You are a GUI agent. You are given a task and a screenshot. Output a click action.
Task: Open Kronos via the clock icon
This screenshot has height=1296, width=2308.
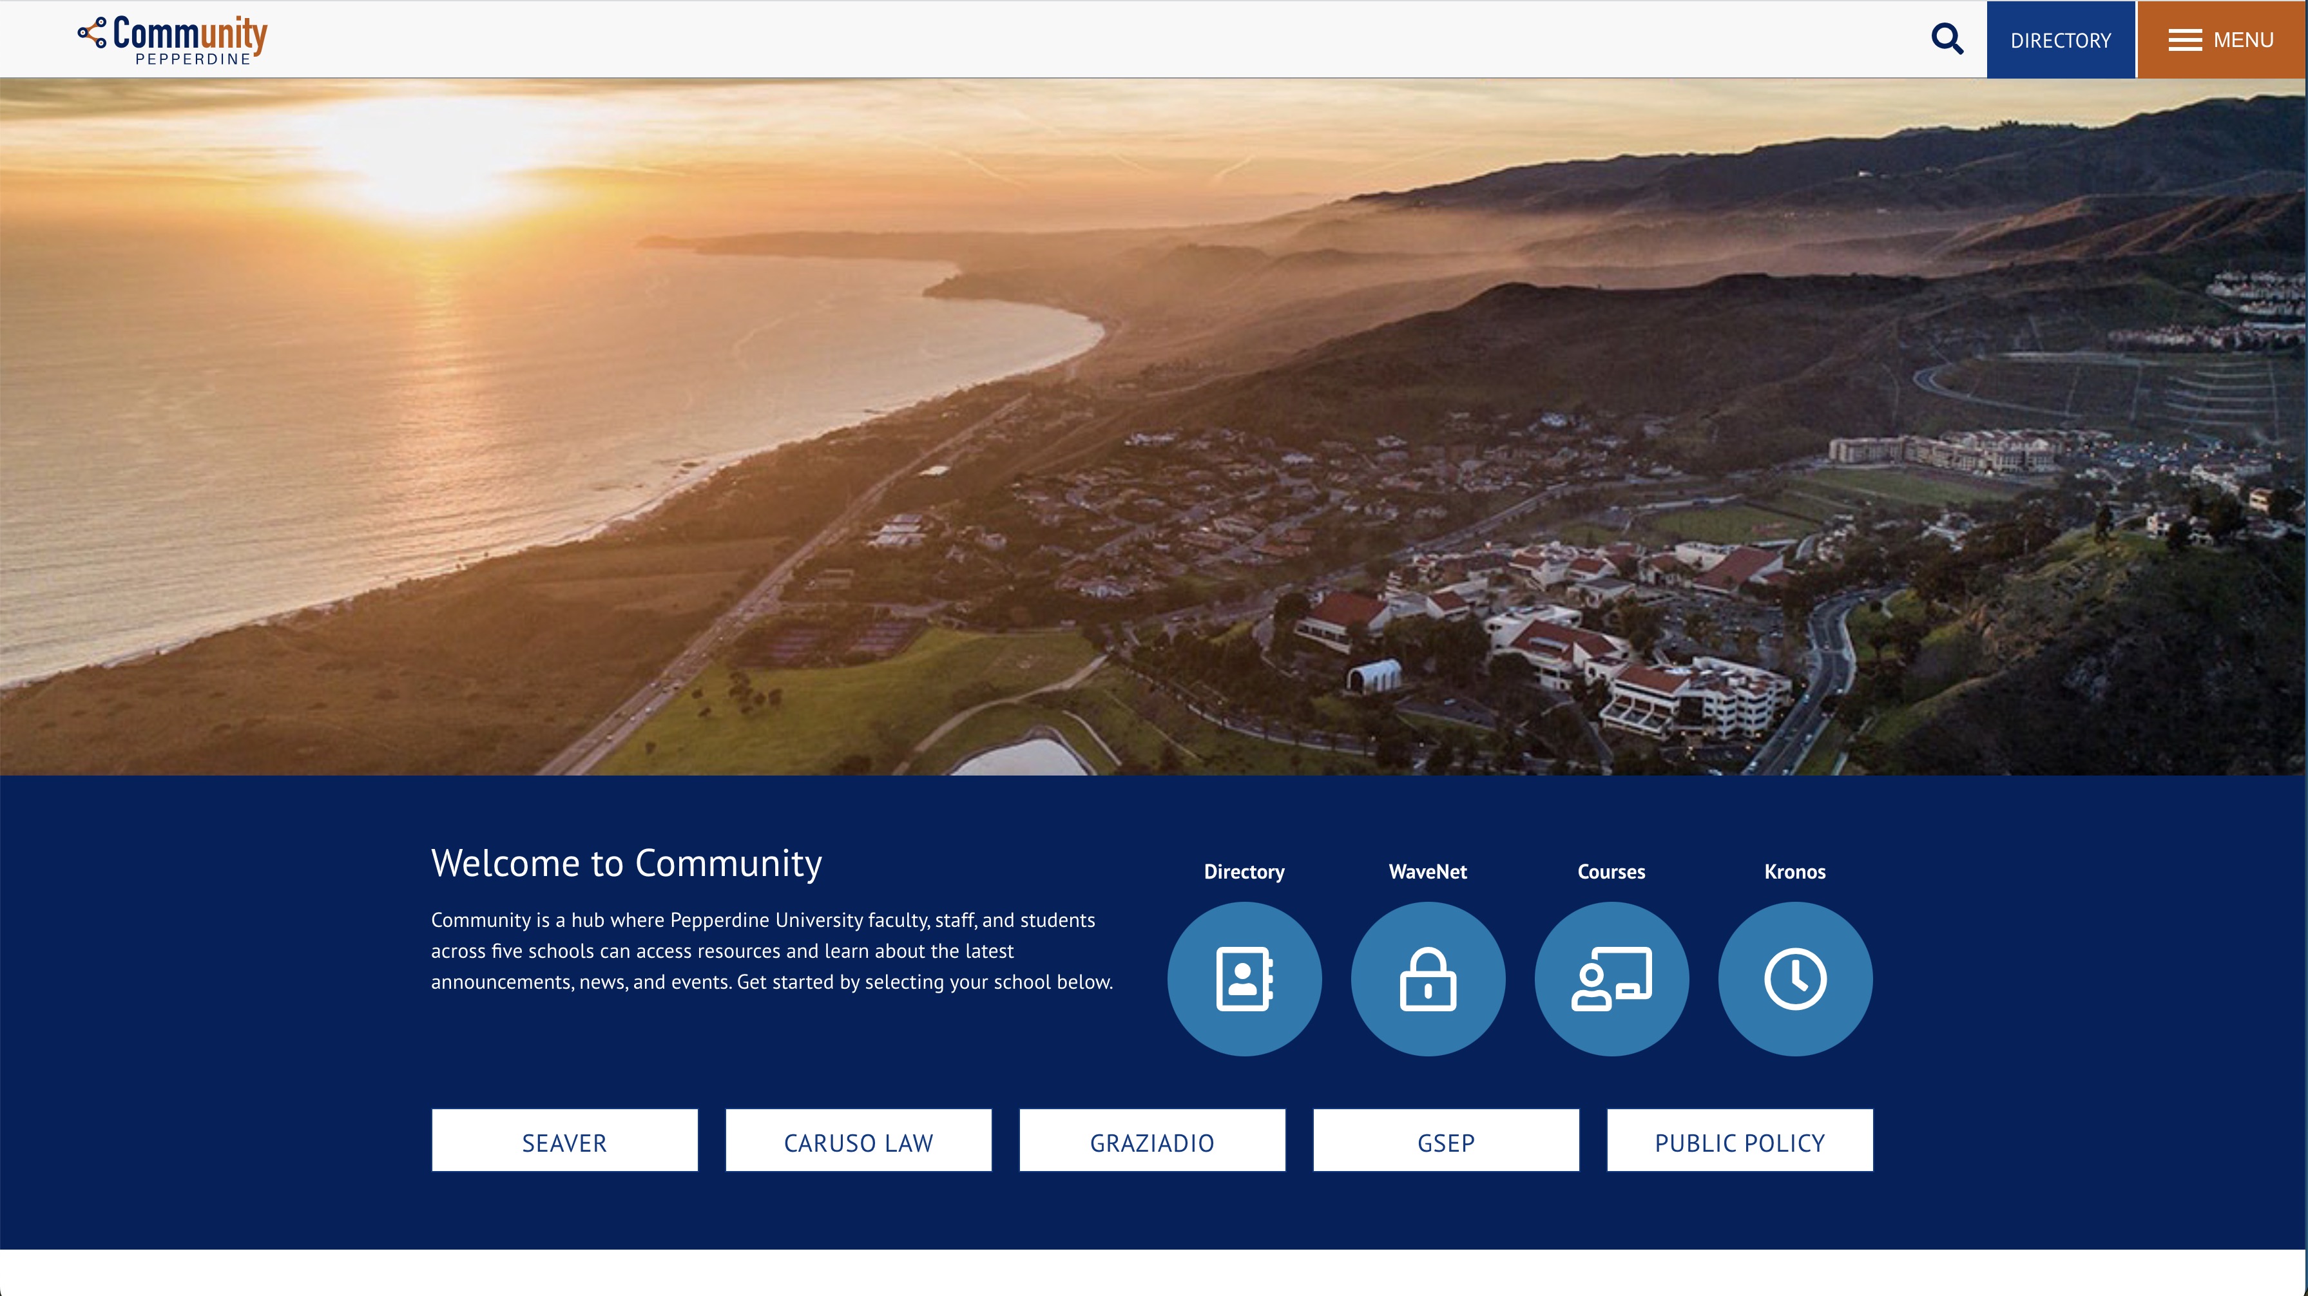[x=1794, y=978]
